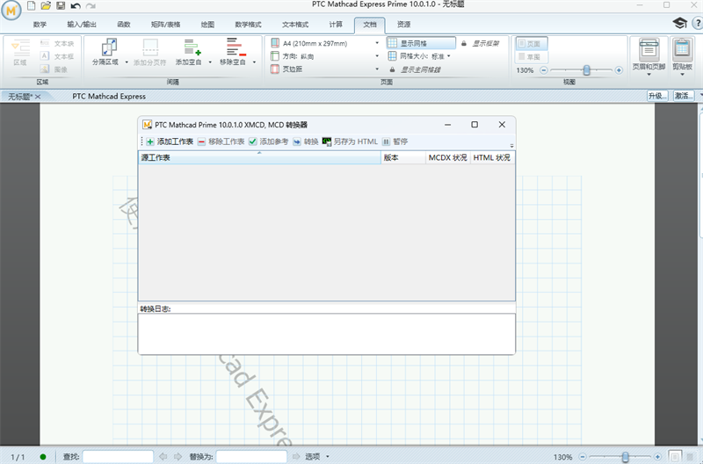Adjust ribbon zoom slider handle
Image resolution: width=703 pixels, height=464 pixels.
(x=586, y=70)
